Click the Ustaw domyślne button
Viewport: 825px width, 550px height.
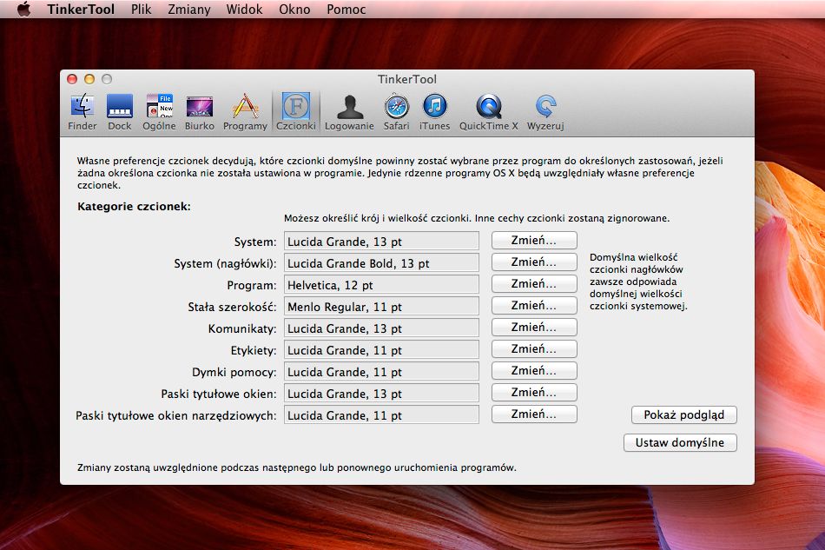680,442
